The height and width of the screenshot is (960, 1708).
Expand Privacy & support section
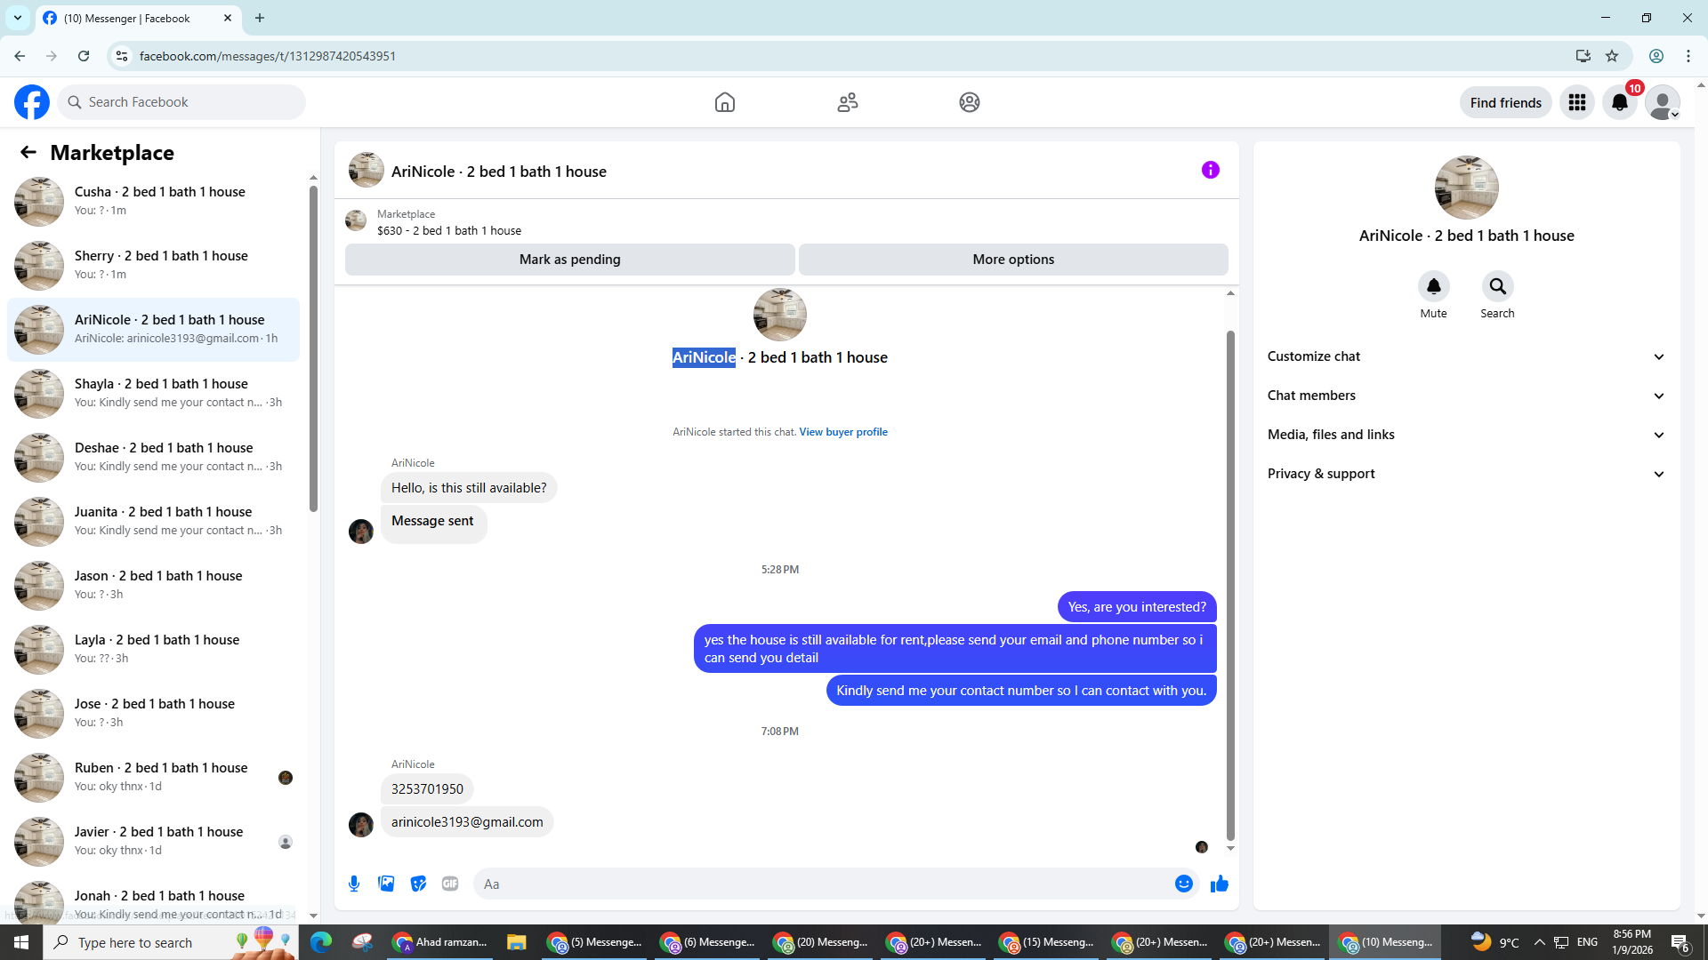[1465, 474]
